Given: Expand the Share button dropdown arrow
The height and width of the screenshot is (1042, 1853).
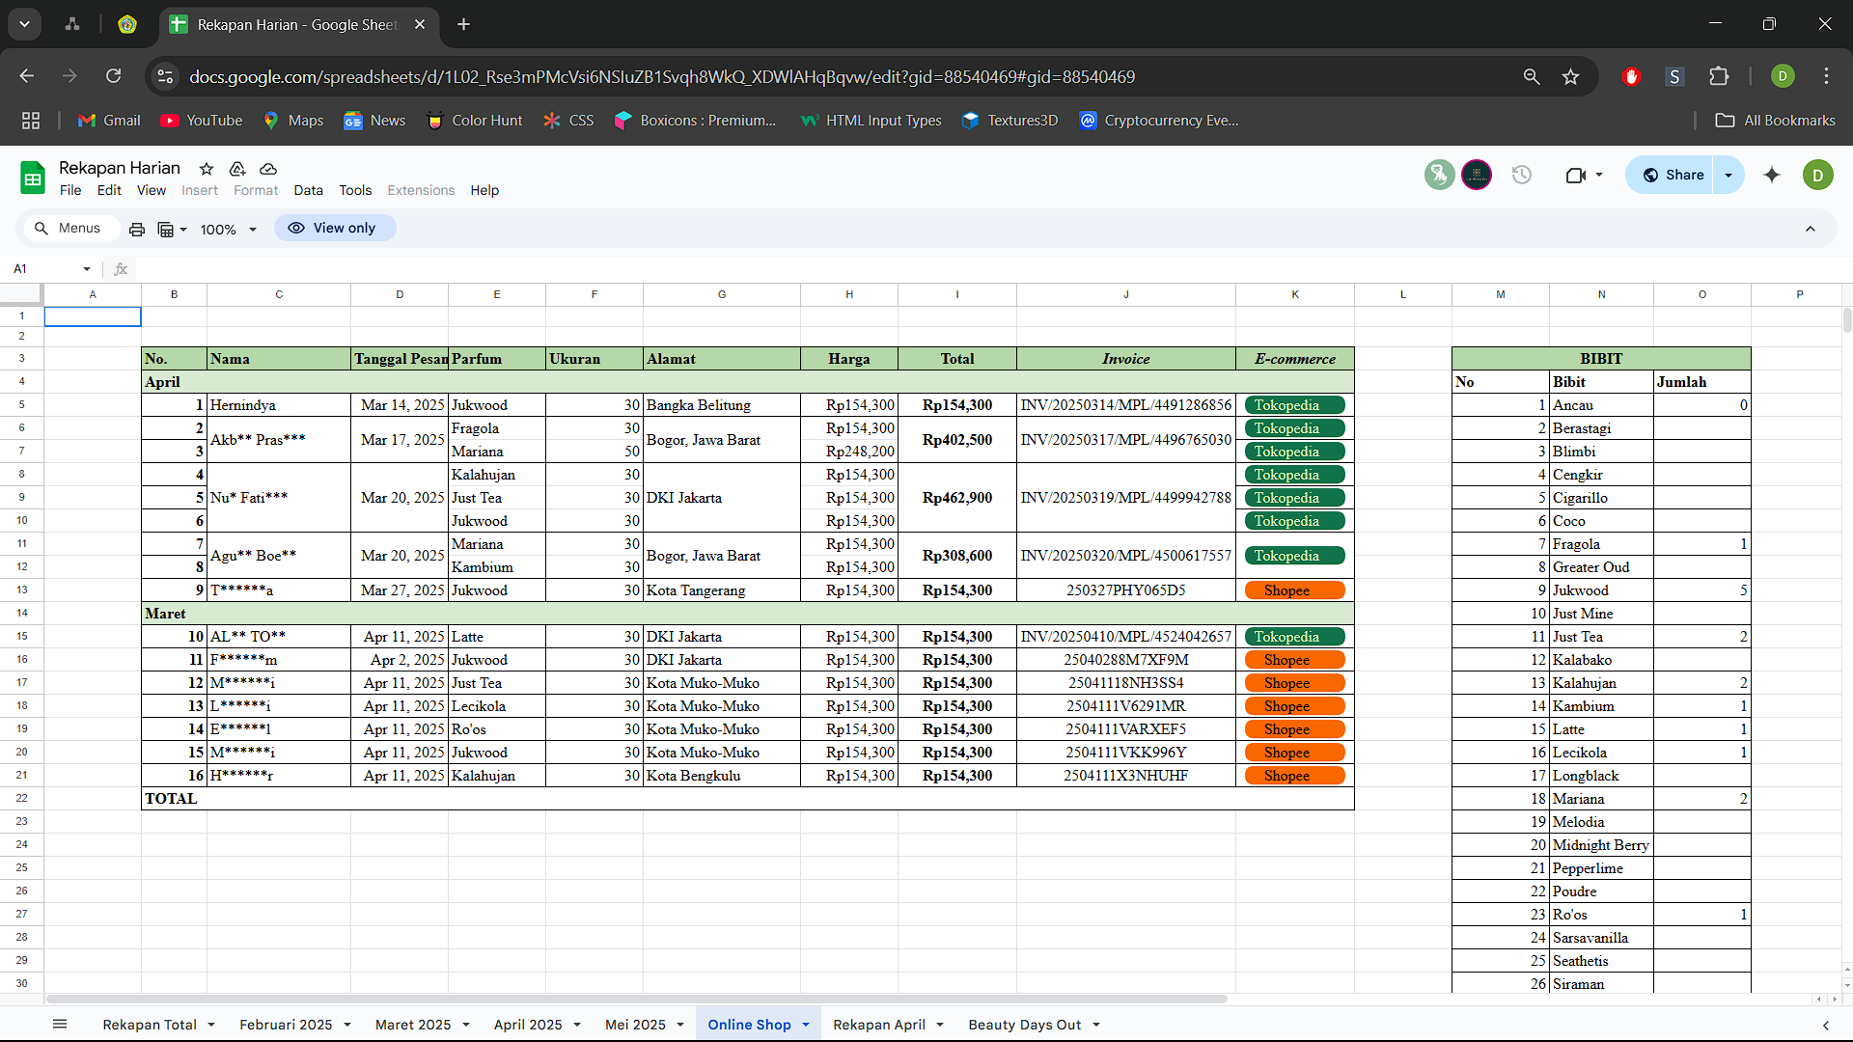Looking at the screenshot, I should (x=1729, y=175).
